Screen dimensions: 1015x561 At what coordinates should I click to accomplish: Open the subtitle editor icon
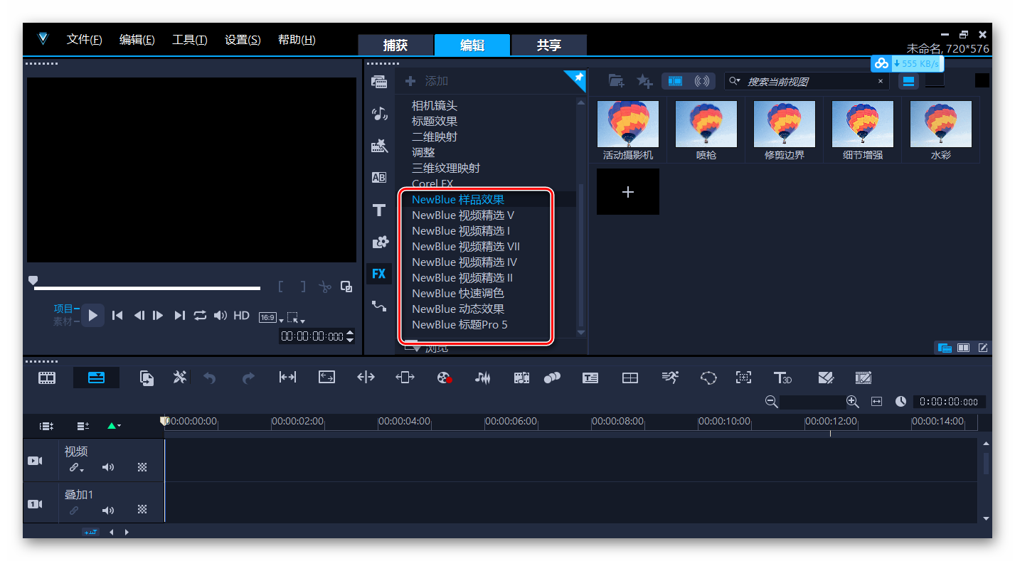[590, 378]
